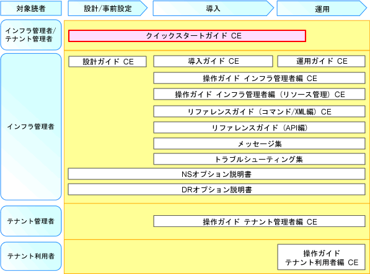Open the トラブルシューティング集 box
This screenshot has width=370, height=274.
click(259, 160)
